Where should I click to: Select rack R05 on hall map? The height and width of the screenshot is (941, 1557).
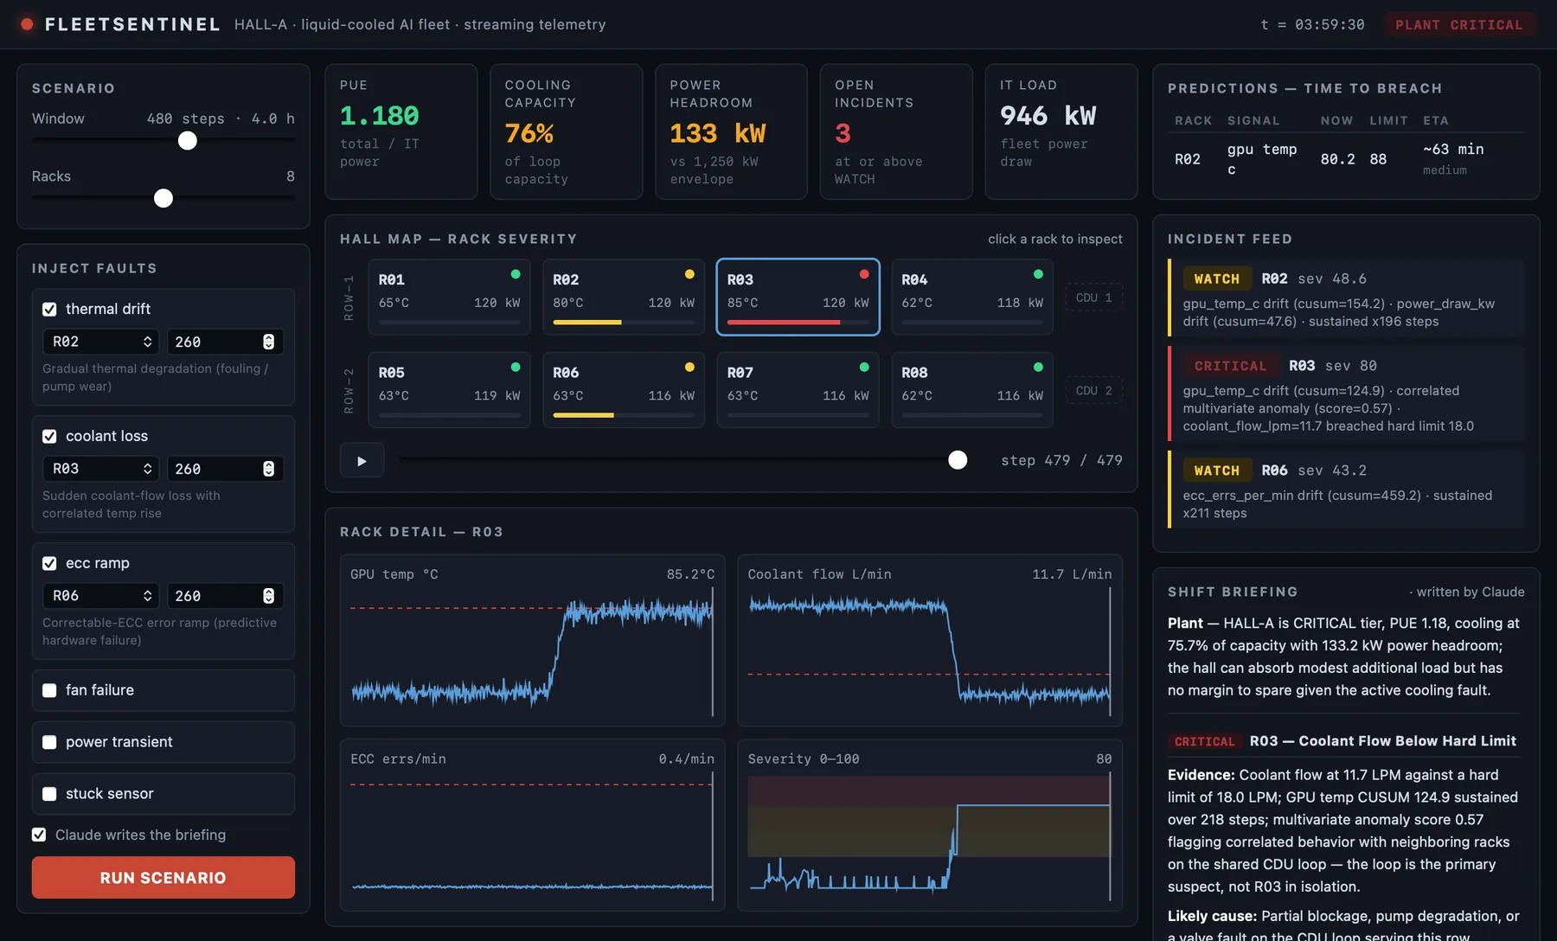pyautogui.click(x=449, y=389)
